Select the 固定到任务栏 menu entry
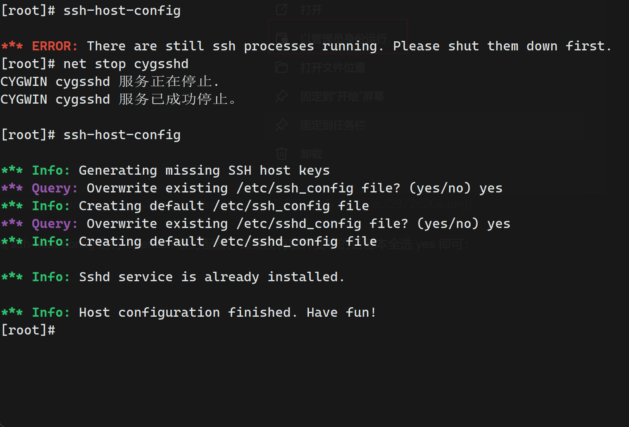This screenshot has width=629, height=427. pyautogui.click(x=333, y=125)
